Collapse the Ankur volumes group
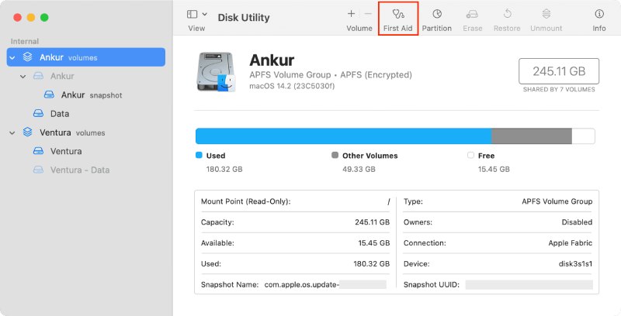621x316 pixels. coord(13,57)
